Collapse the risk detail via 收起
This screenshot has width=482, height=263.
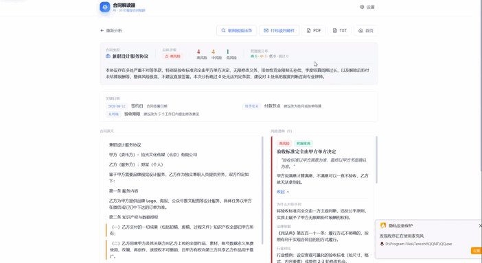pyautogui.click(x=283, y=192)
